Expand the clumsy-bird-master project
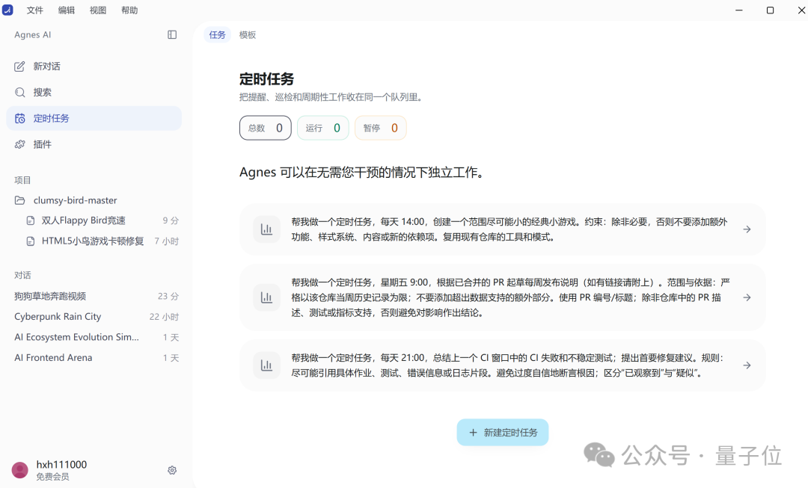This screenshot has height=488, width=808. (94, 200)
